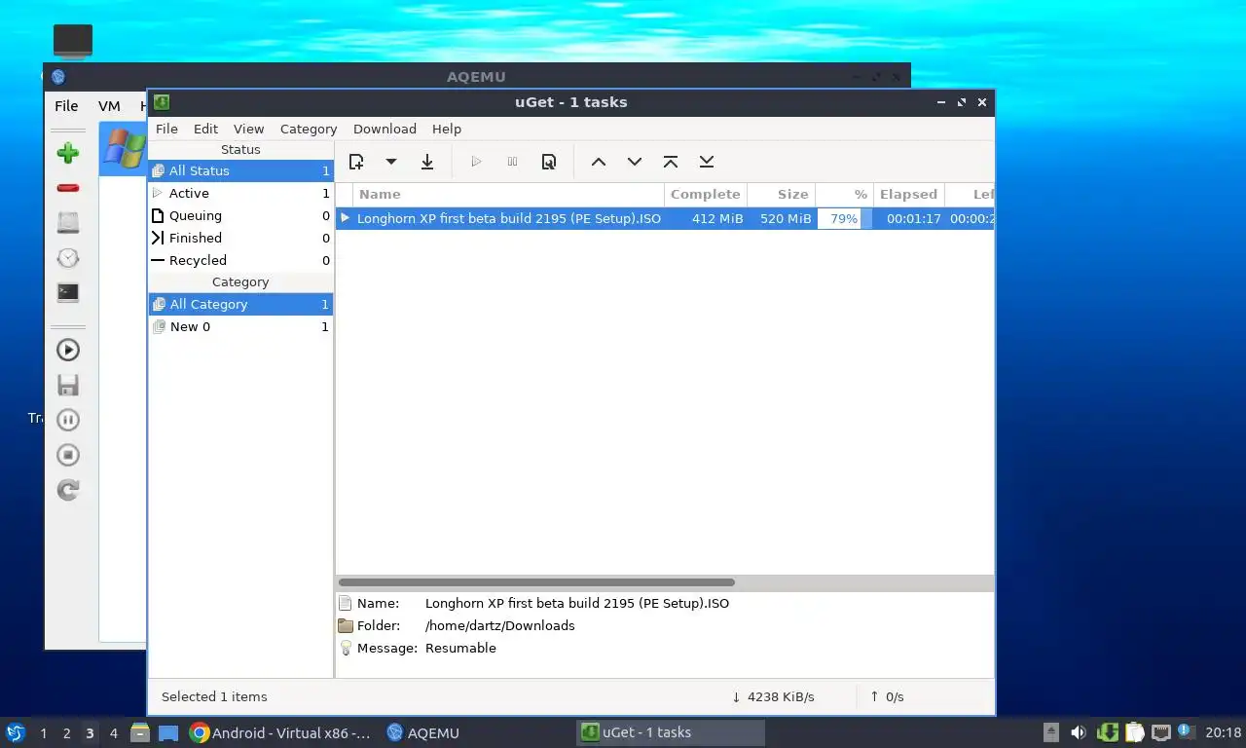This screenshot has height=748, width=1246.
Task: Select the Finished status row
Action: click(240, 238)
